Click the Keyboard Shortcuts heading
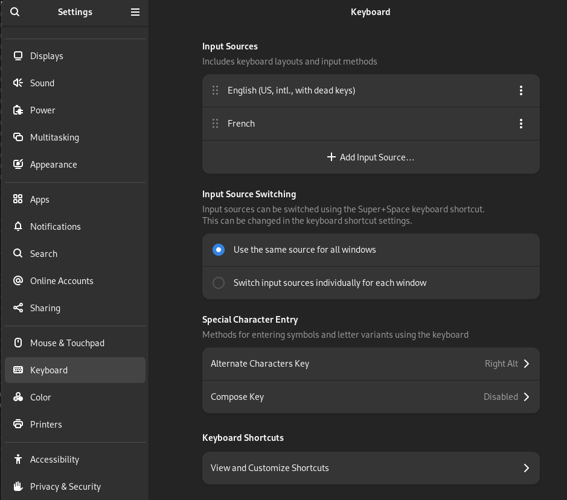The height and width of the screenshot is (500, 567). coord(243,437)
